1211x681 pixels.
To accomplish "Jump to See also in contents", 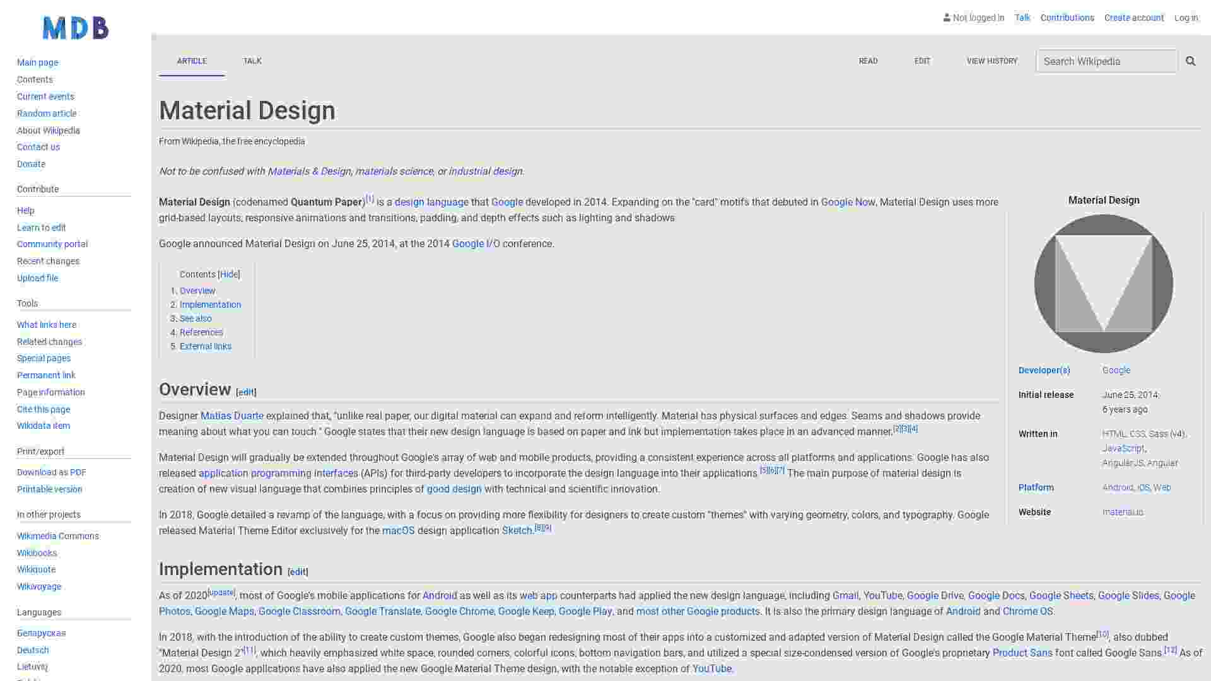I will click(x=196, y=318).
